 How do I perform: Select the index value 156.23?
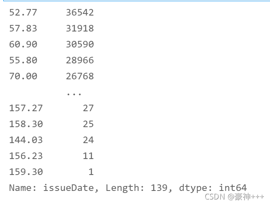[x=26, y=156]
